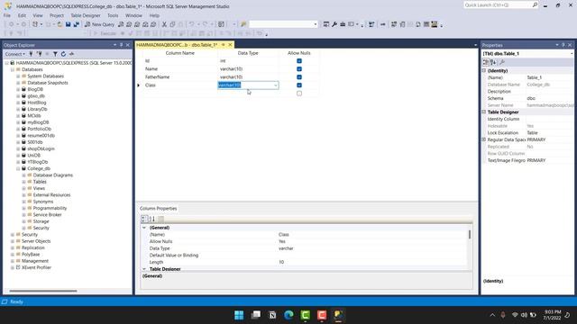Click the Column Properties vertical scrollbar
The height and width of the screenshot is (324, 577).
click(470, 234)
